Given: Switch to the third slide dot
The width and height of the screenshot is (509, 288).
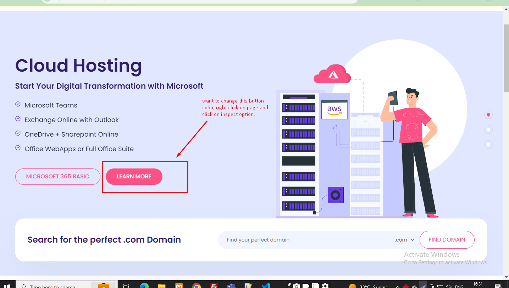Looking at the screenshot, I should coord(488,145).
